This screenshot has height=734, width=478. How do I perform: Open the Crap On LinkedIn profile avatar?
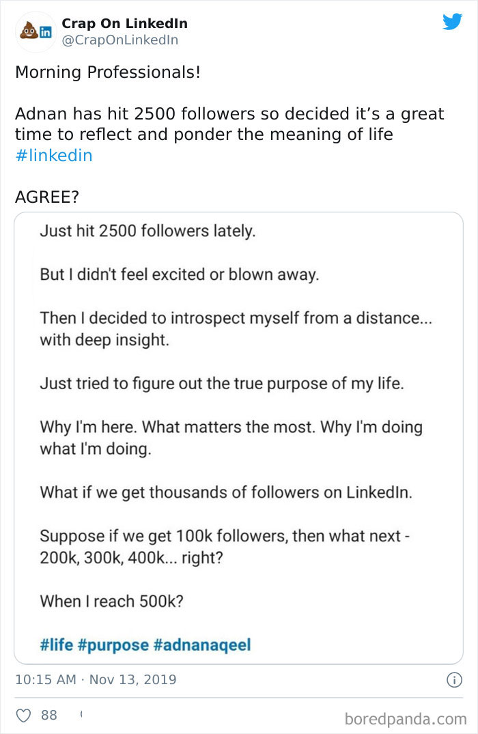pos(34,32)
